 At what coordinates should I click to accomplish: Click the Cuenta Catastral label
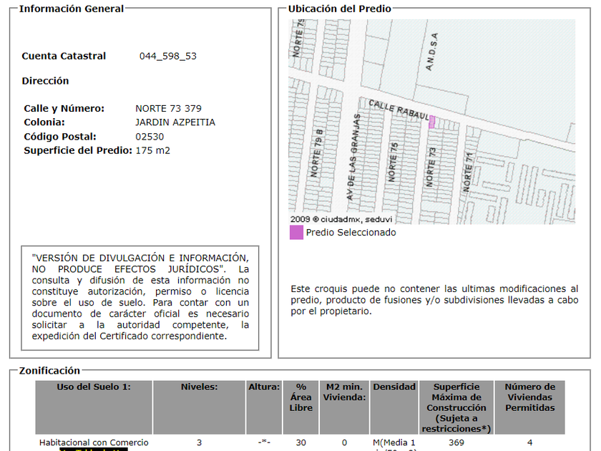[64, 56]
